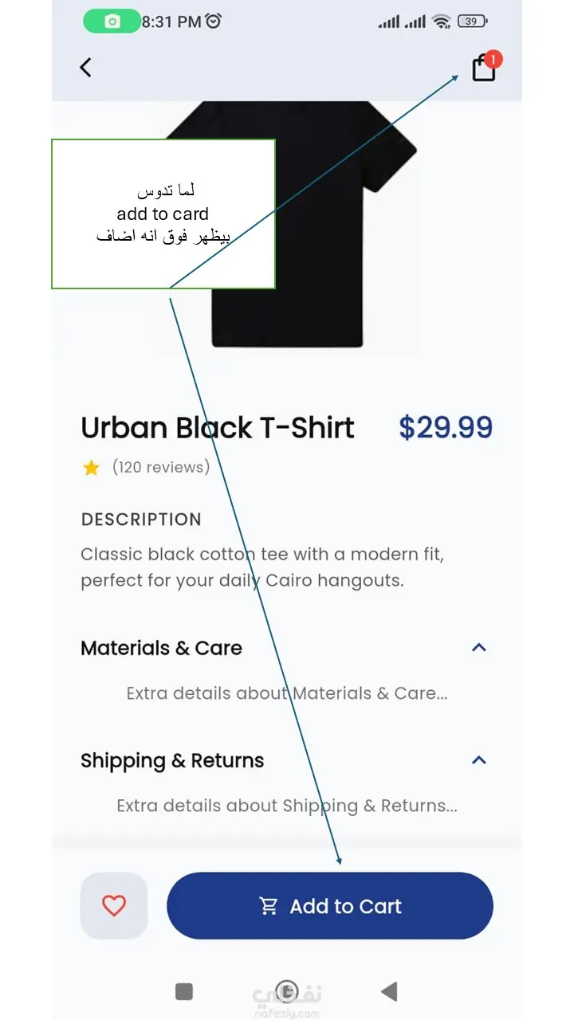Click the $29.99 price label

[x=446, y=428]
